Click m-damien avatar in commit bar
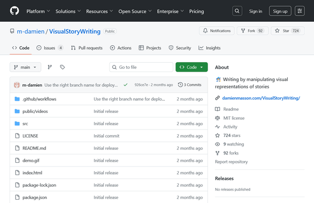 [x=17, y=85]
